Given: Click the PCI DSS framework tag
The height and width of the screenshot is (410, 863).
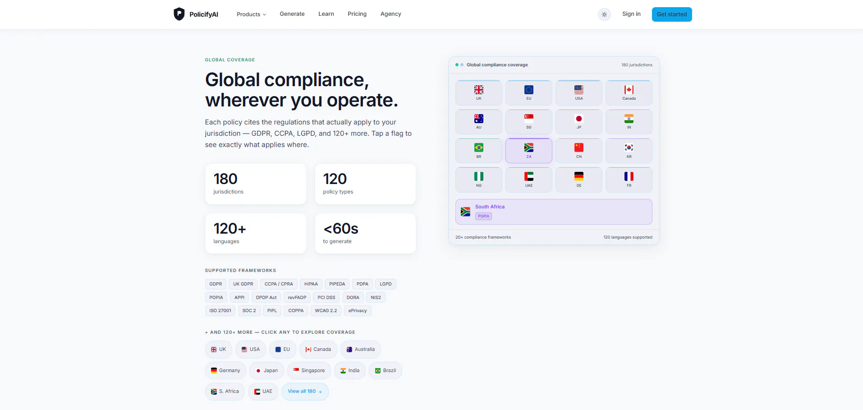Looking at the screenshot, I should [x=326, y=298].
